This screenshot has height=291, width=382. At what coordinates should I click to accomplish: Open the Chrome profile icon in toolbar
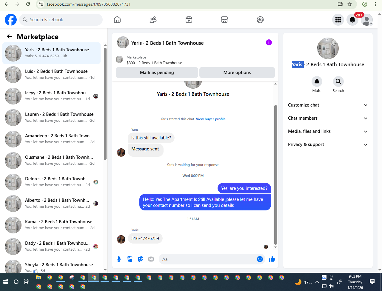[x=365, y=4]
